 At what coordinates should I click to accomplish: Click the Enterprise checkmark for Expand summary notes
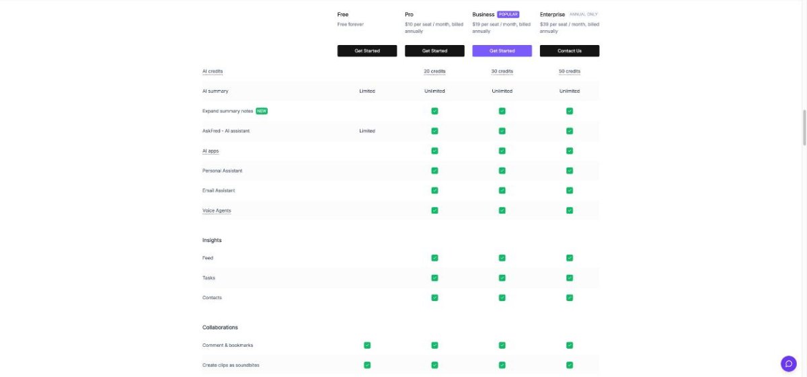pos(569,111)
